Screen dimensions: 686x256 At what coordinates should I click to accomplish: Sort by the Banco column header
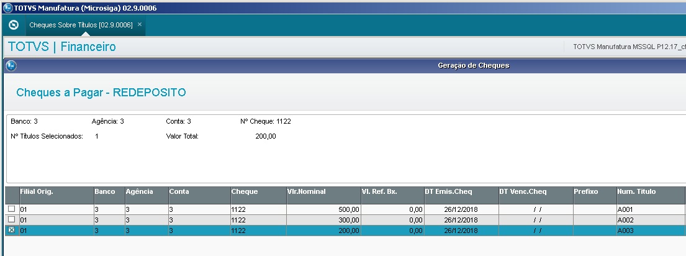(109, 195)
